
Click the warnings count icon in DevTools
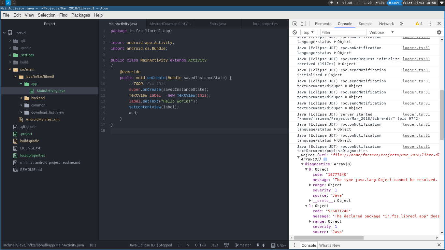pos(418,23)
